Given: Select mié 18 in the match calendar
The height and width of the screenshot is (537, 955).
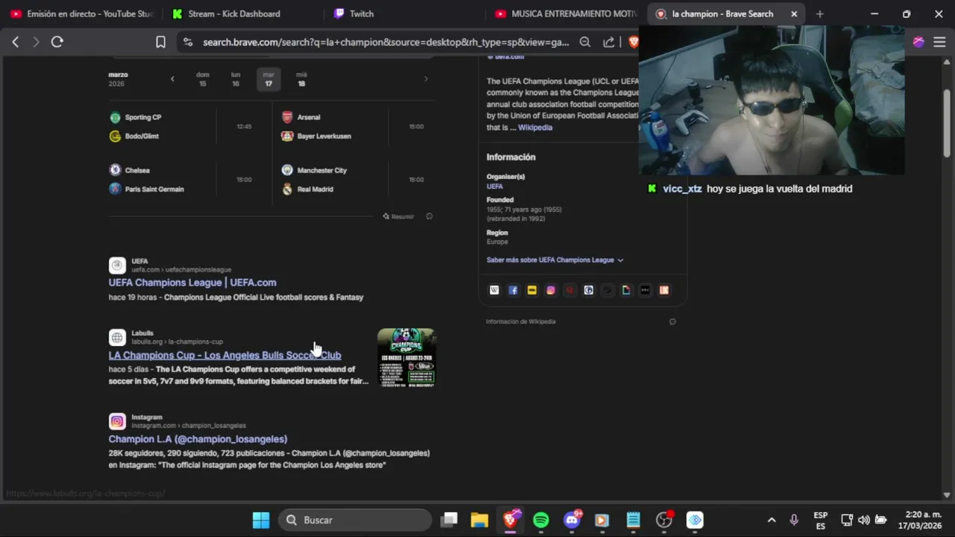Looking at the screenshot, I should tap(301, 79).
